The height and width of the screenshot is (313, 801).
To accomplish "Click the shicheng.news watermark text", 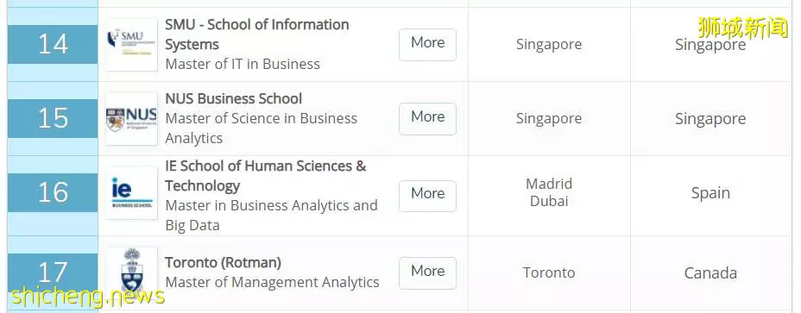I will click(x=87, y=297).
